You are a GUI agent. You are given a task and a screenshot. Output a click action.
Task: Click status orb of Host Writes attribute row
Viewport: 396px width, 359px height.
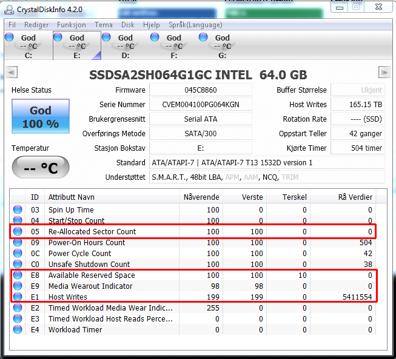(18, 297)
